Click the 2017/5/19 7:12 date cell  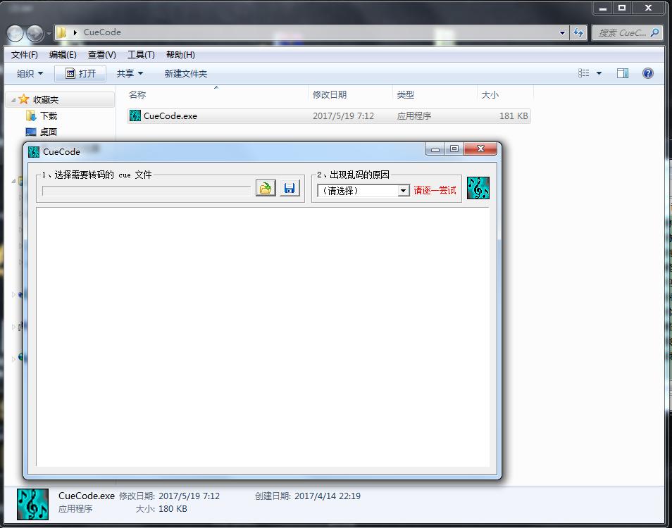[x=343, y=116]
